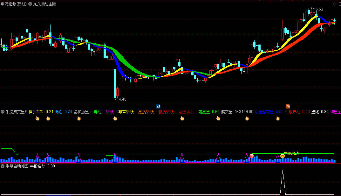341x196 pixels.
Task: Click the hand pointer icon under 后量超前量 0.00
Action: (278, 118)
